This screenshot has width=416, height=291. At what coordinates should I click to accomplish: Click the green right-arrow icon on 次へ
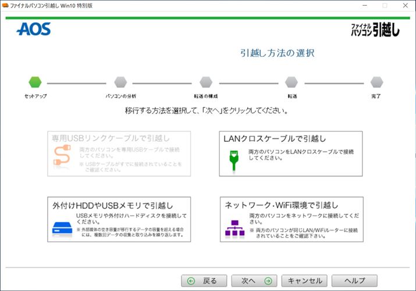click(x=268, y=281)
